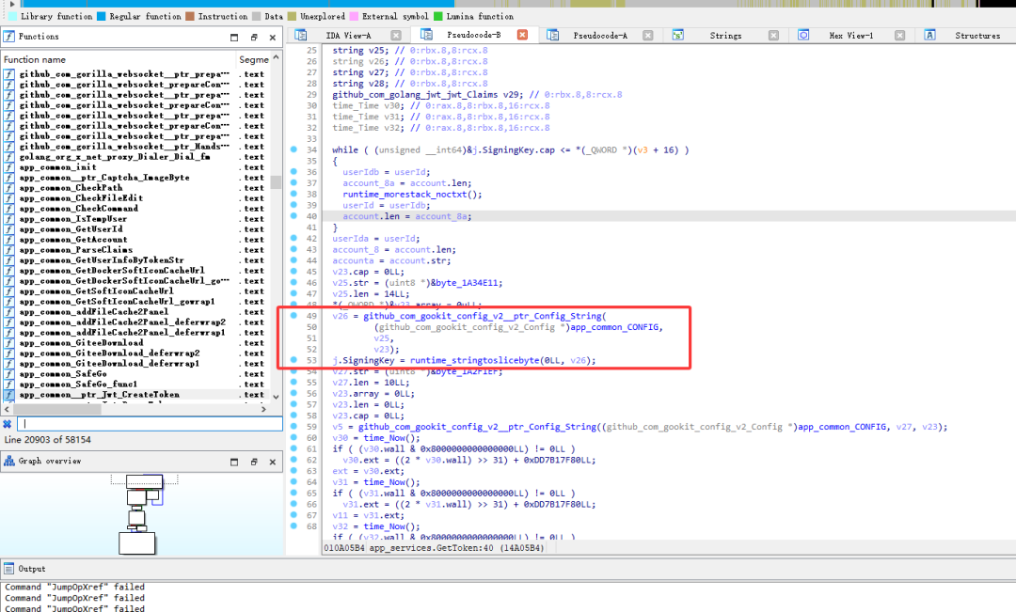Toggle breakpoint dot on line 60

pyautogui.click(x=294, y=437)
